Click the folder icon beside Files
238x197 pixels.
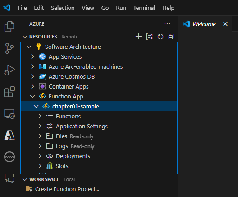pyautogui.click(x=50, y=136)
